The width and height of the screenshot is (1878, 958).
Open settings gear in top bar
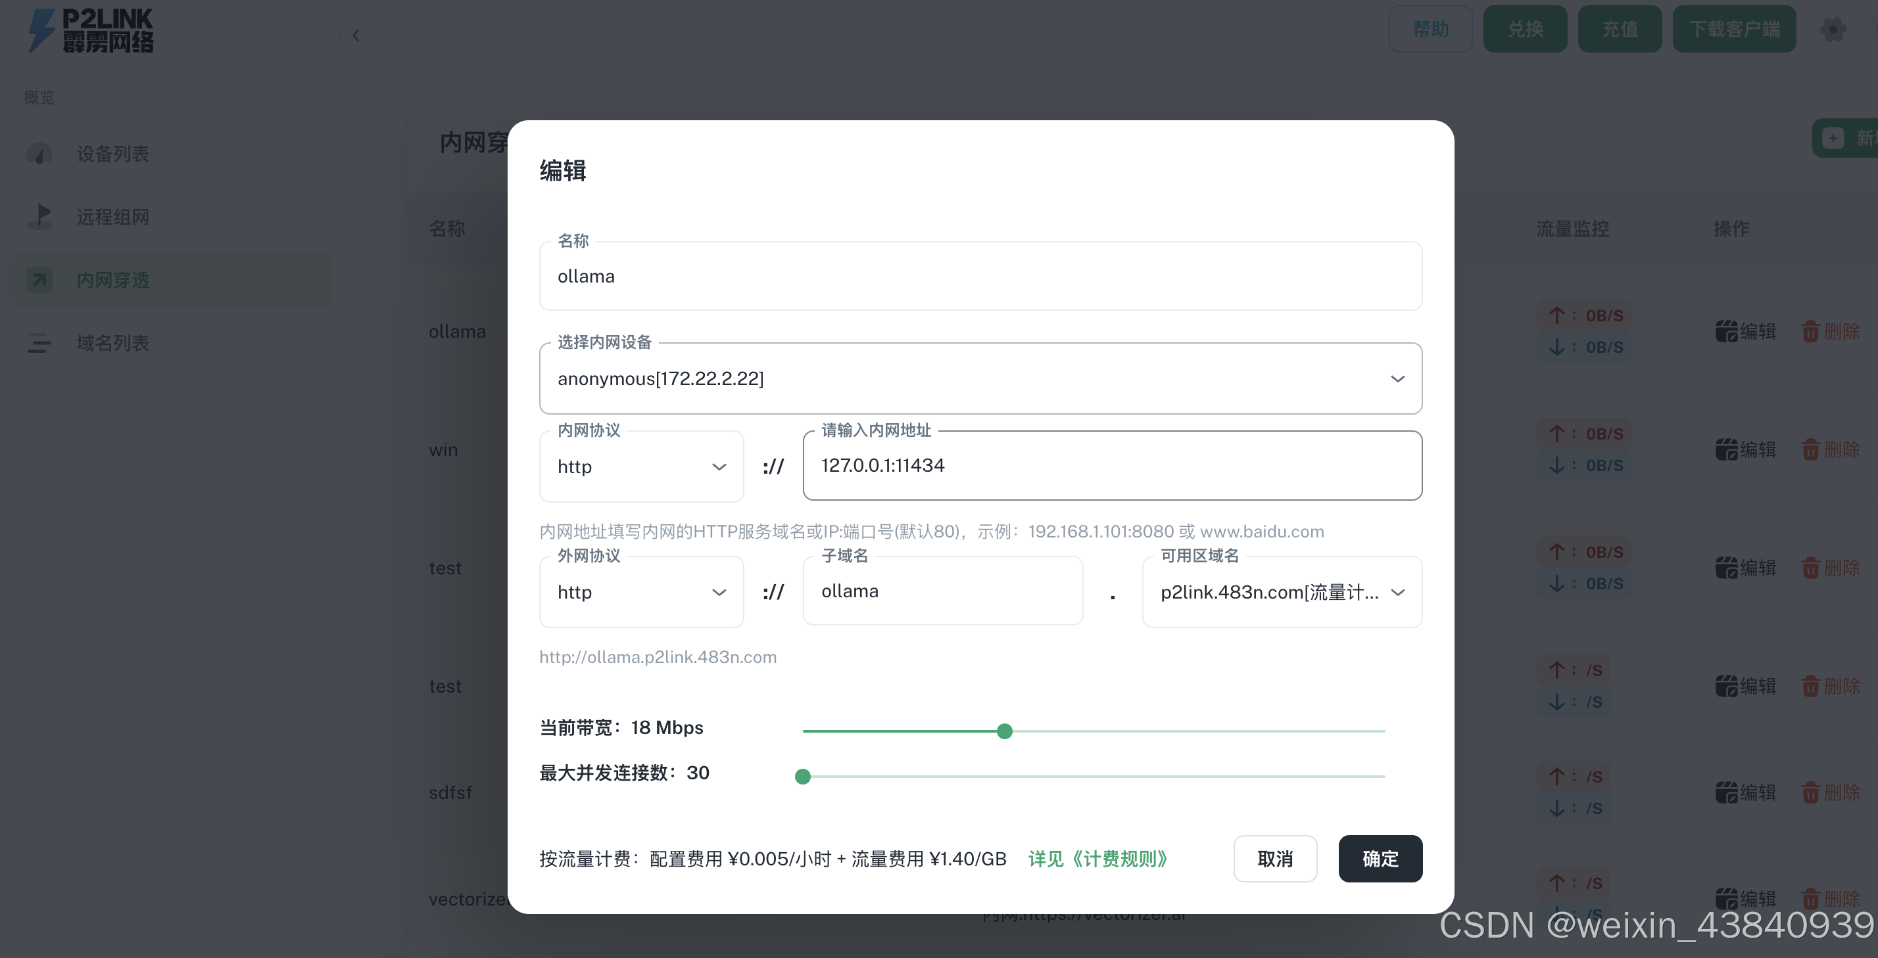pos(1833,29)
